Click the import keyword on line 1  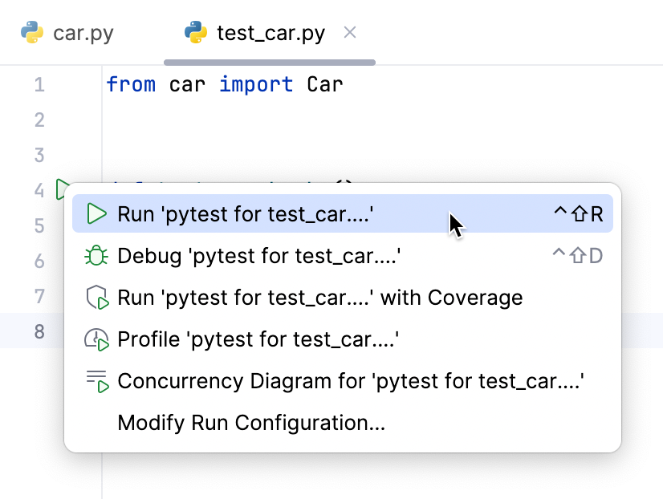(256, 84)
